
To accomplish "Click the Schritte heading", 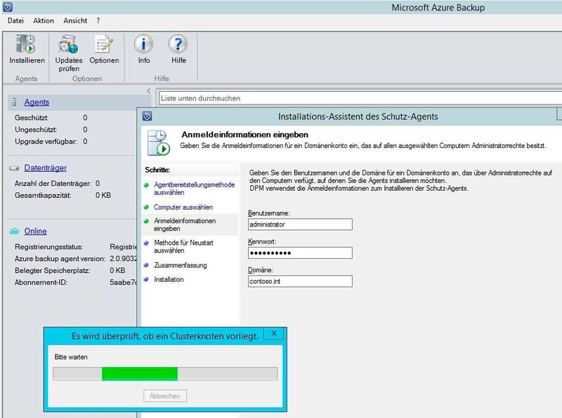I will (157, 170).
